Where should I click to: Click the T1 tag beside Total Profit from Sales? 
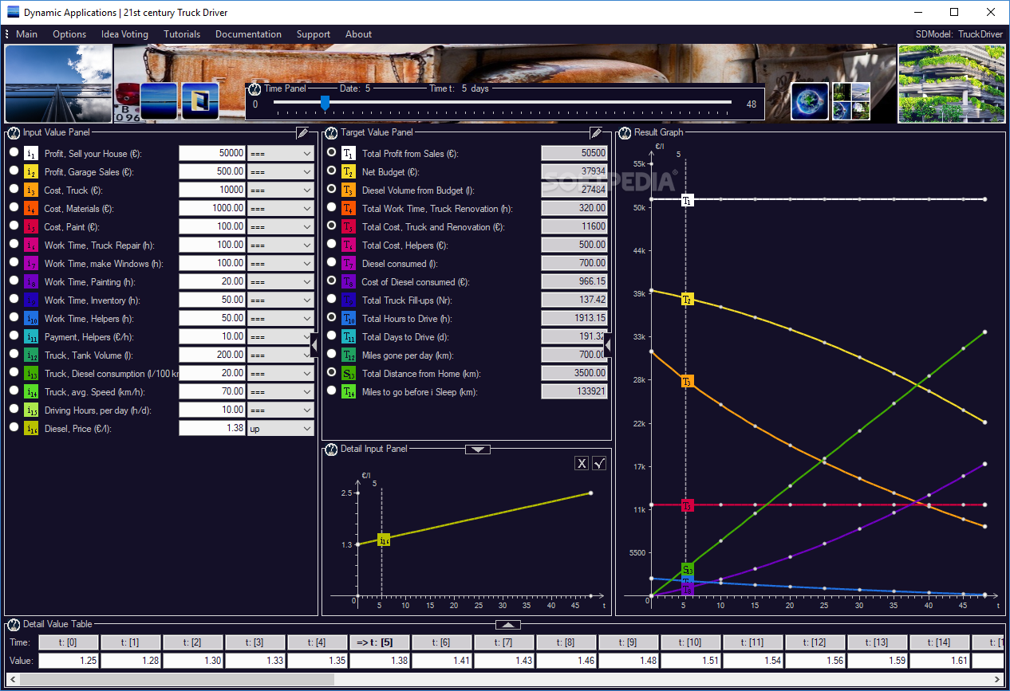[348, 153]
